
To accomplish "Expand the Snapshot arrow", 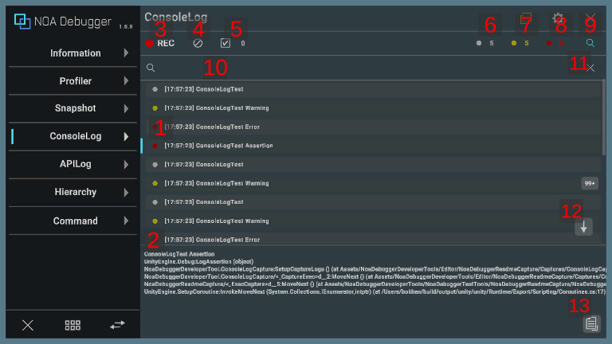I will (126, 108).
